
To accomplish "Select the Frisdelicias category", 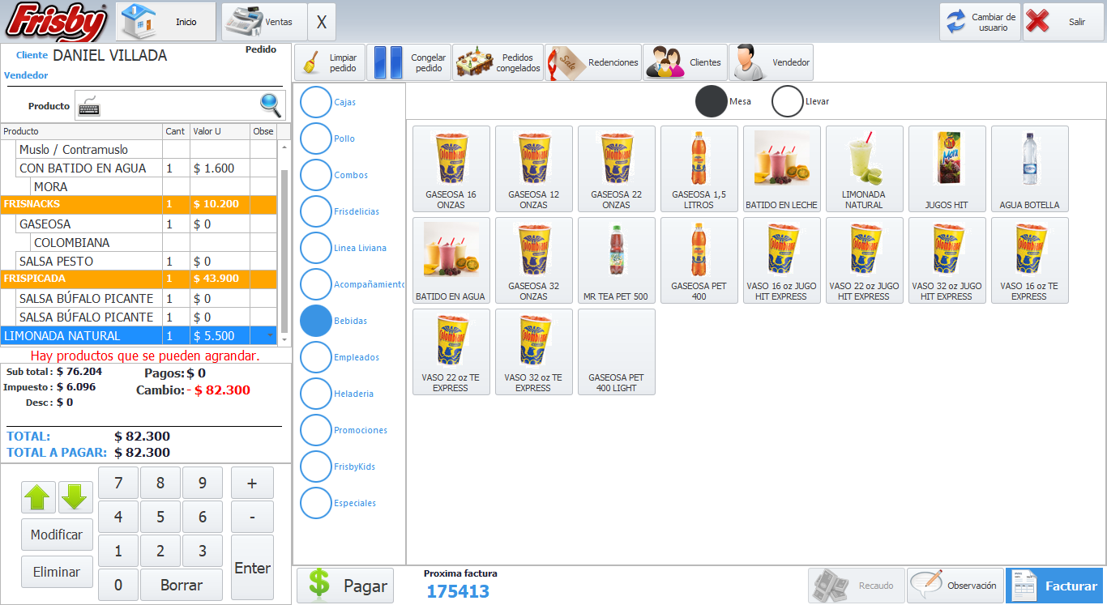I will (x=316, y=211).
